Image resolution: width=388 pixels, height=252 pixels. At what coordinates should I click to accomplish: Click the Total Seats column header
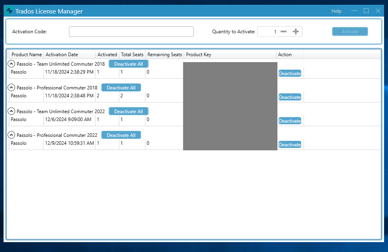[132, 55]
